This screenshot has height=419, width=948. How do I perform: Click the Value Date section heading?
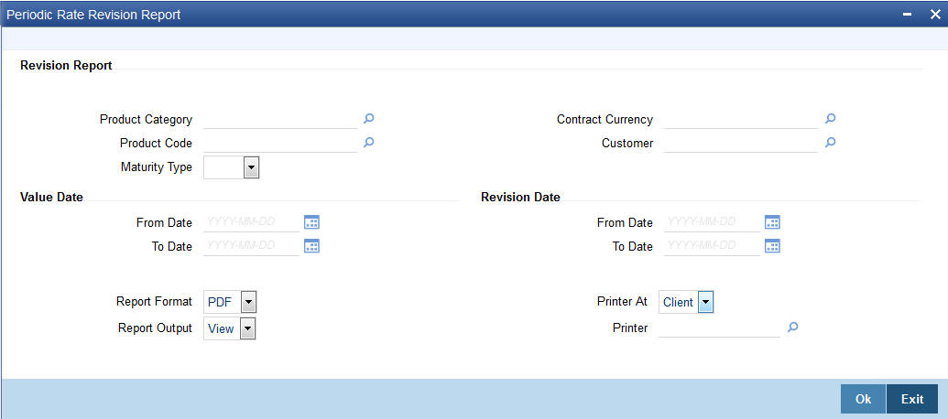(x=51, y=197)
